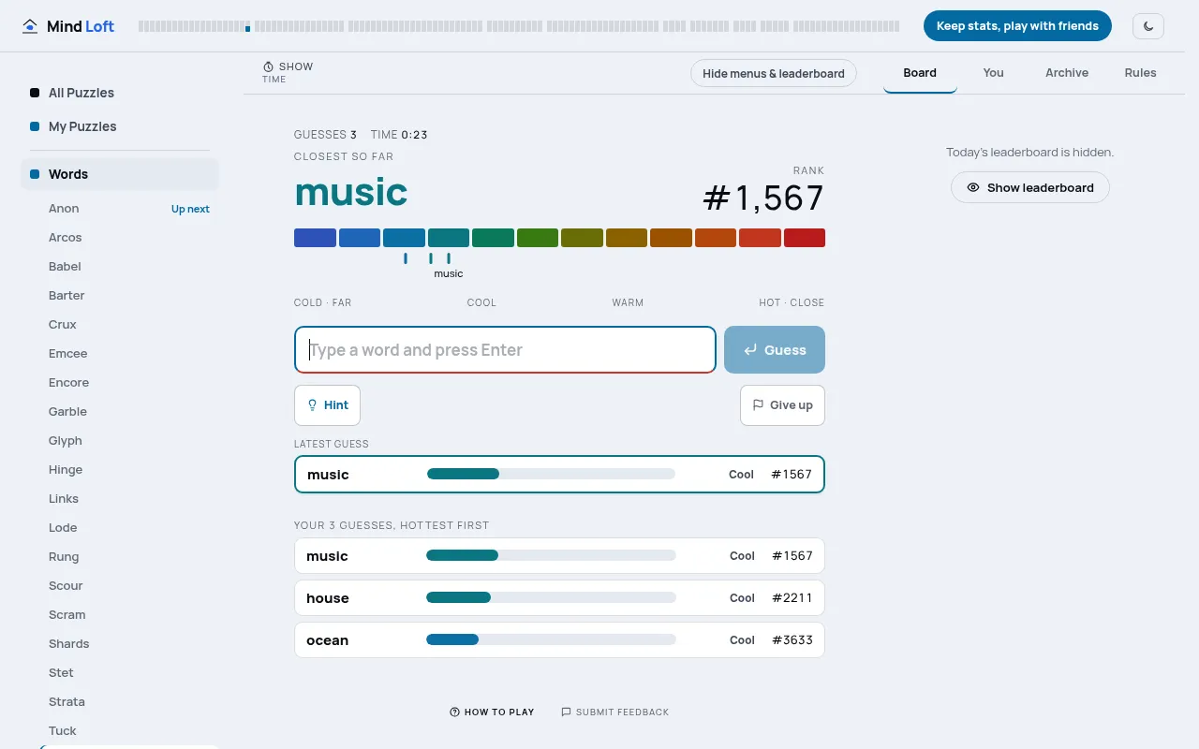Open the You tab
The width and height of the screenshot is (1199, 749).
click(994, 73)
